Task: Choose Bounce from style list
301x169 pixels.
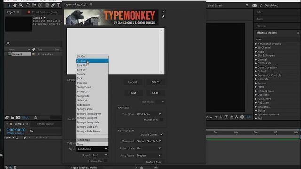Action: [92, 74]
